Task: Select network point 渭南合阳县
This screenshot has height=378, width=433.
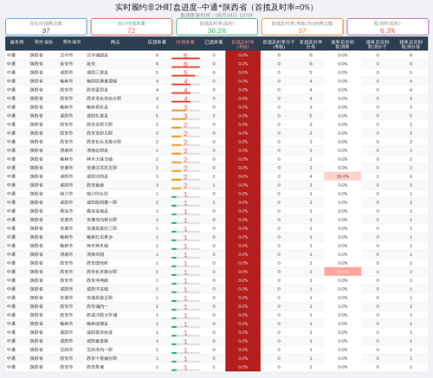Action: click(x=97, y=151)
